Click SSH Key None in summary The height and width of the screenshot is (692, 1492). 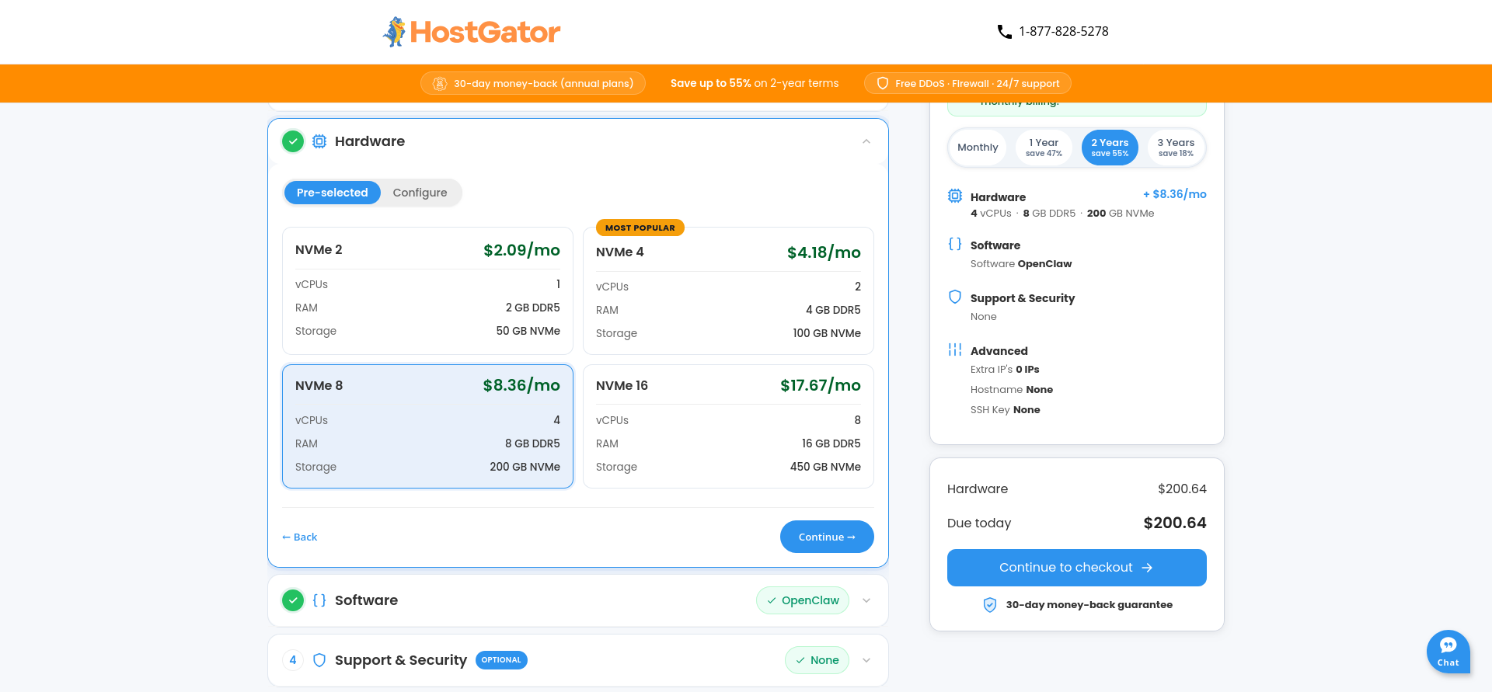pos(1006,410)
